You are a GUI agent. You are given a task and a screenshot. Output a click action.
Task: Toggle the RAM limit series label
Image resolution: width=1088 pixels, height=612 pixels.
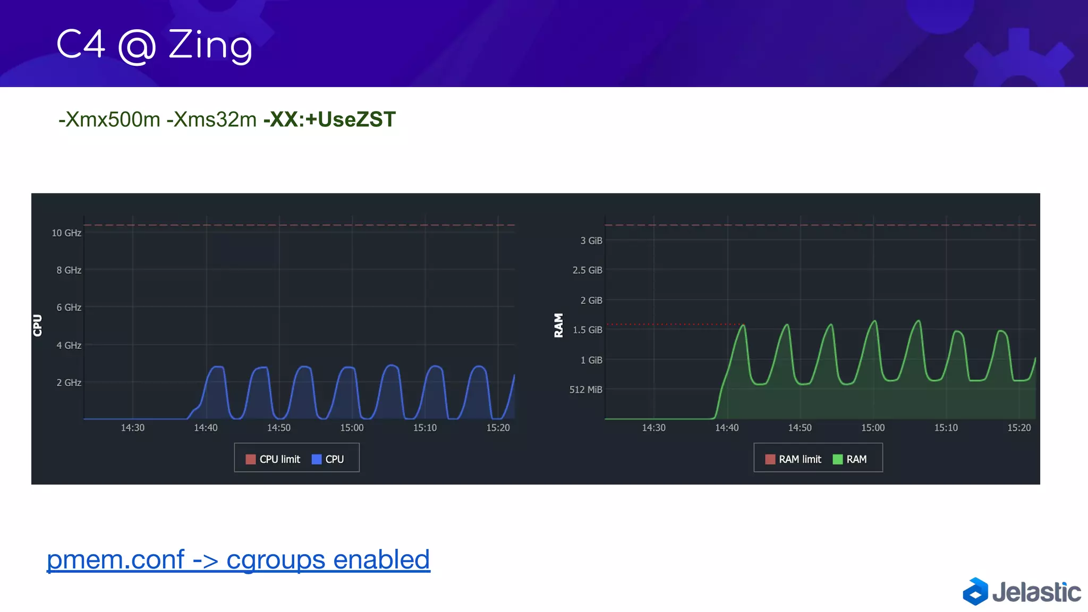(800, 460)
